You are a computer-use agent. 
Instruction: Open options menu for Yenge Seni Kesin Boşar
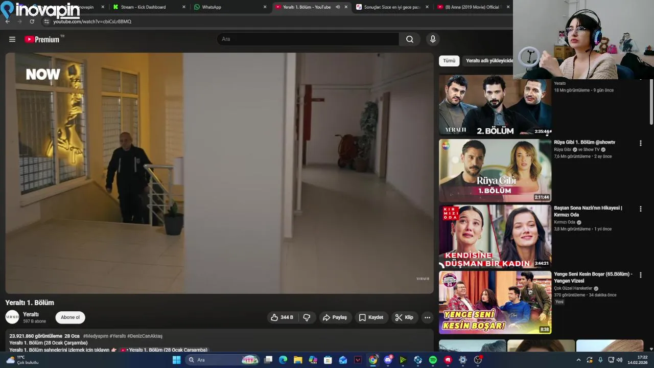(x=640, y=275)
